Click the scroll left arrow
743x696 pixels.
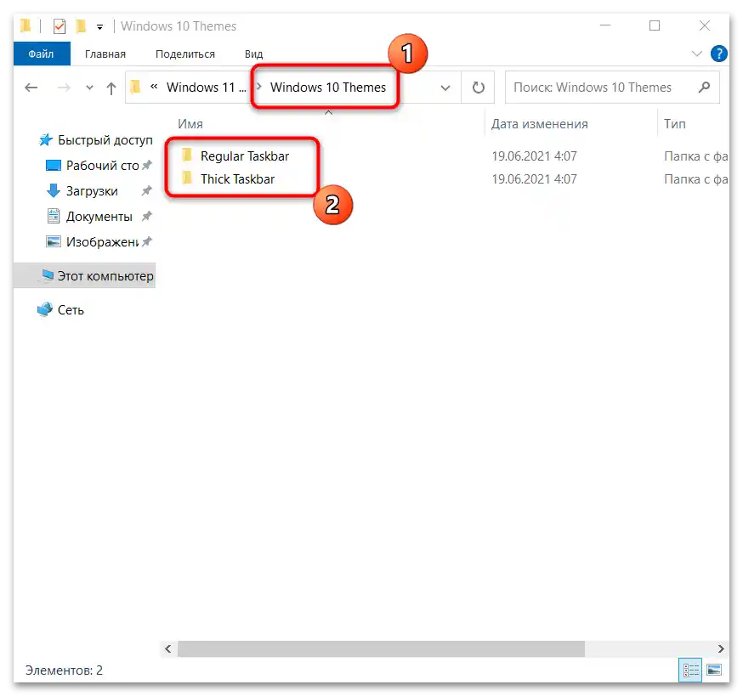click(168, 648)
